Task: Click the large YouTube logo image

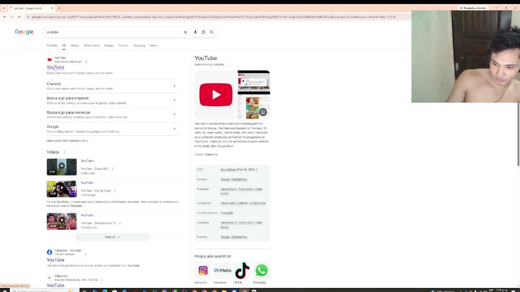Action: tap(216, 95)
